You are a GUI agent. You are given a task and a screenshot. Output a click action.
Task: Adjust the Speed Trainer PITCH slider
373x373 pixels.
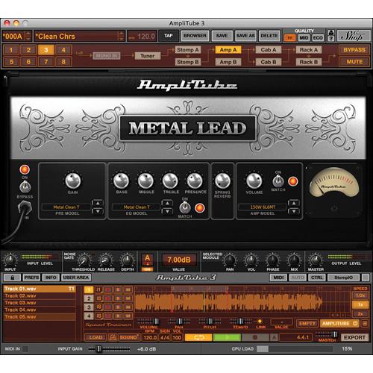pyautogui.click(x=210, y=321)
